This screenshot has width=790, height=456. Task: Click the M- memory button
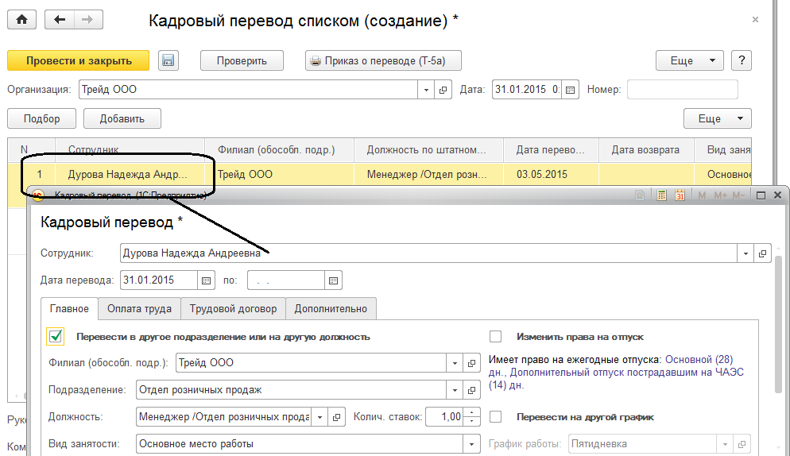[738, 195]
